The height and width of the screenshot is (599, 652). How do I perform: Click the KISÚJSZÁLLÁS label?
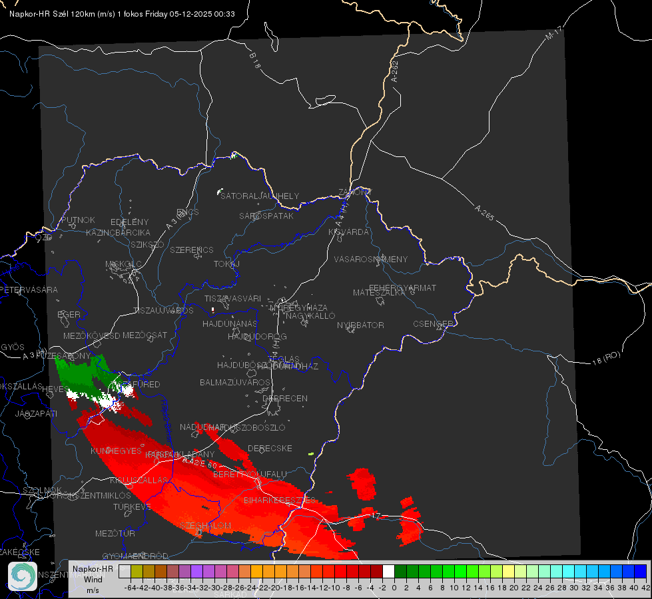139,480
